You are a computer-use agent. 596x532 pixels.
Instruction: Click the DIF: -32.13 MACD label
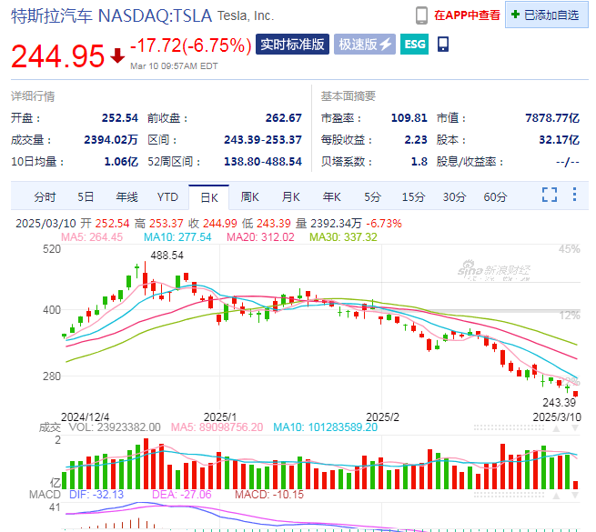96,495
